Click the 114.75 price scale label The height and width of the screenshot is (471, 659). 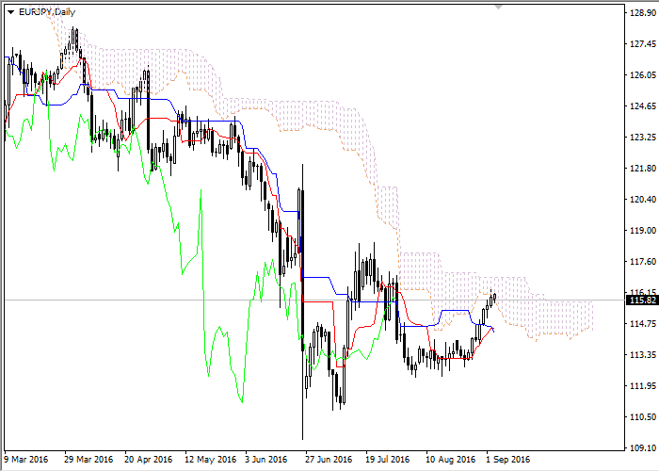643,324
